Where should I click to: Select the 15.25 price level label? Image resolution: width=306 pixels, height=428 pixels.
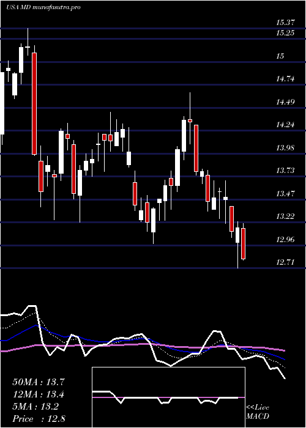(x=285, y=33)
